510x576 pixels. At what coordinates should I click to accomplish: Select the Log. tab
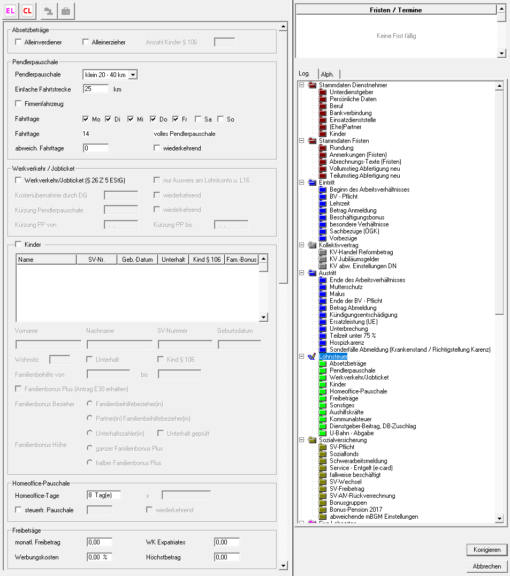click(x=305, y=74)
